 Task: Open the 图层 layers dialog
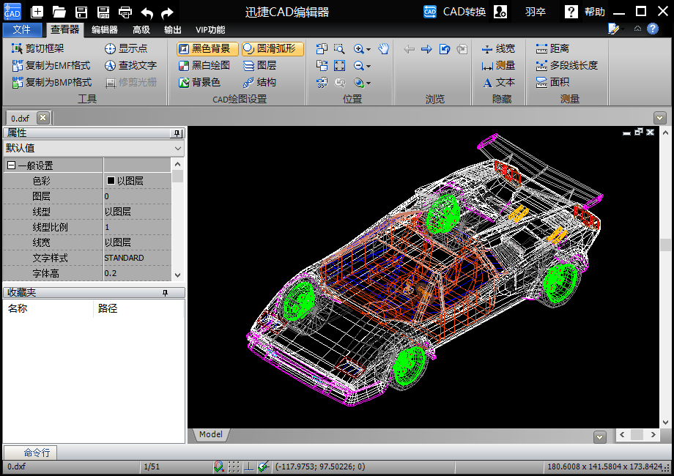pos(259,65)
